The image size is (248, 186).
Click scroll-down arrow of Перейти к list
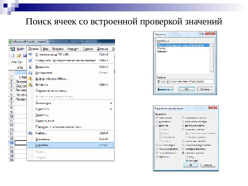click(211, 72)
